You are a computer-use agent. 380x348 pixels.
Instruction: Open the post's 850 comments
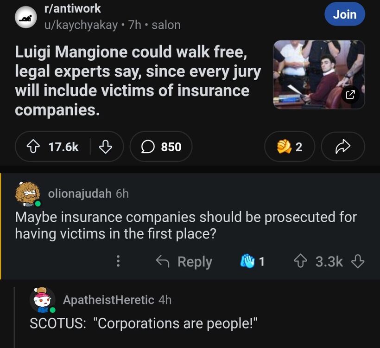point(161,147)
